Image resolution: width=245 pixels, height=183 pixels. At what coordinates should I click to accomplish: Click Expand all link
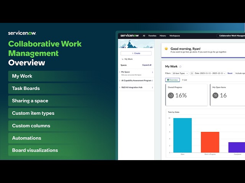coord(147,65)
